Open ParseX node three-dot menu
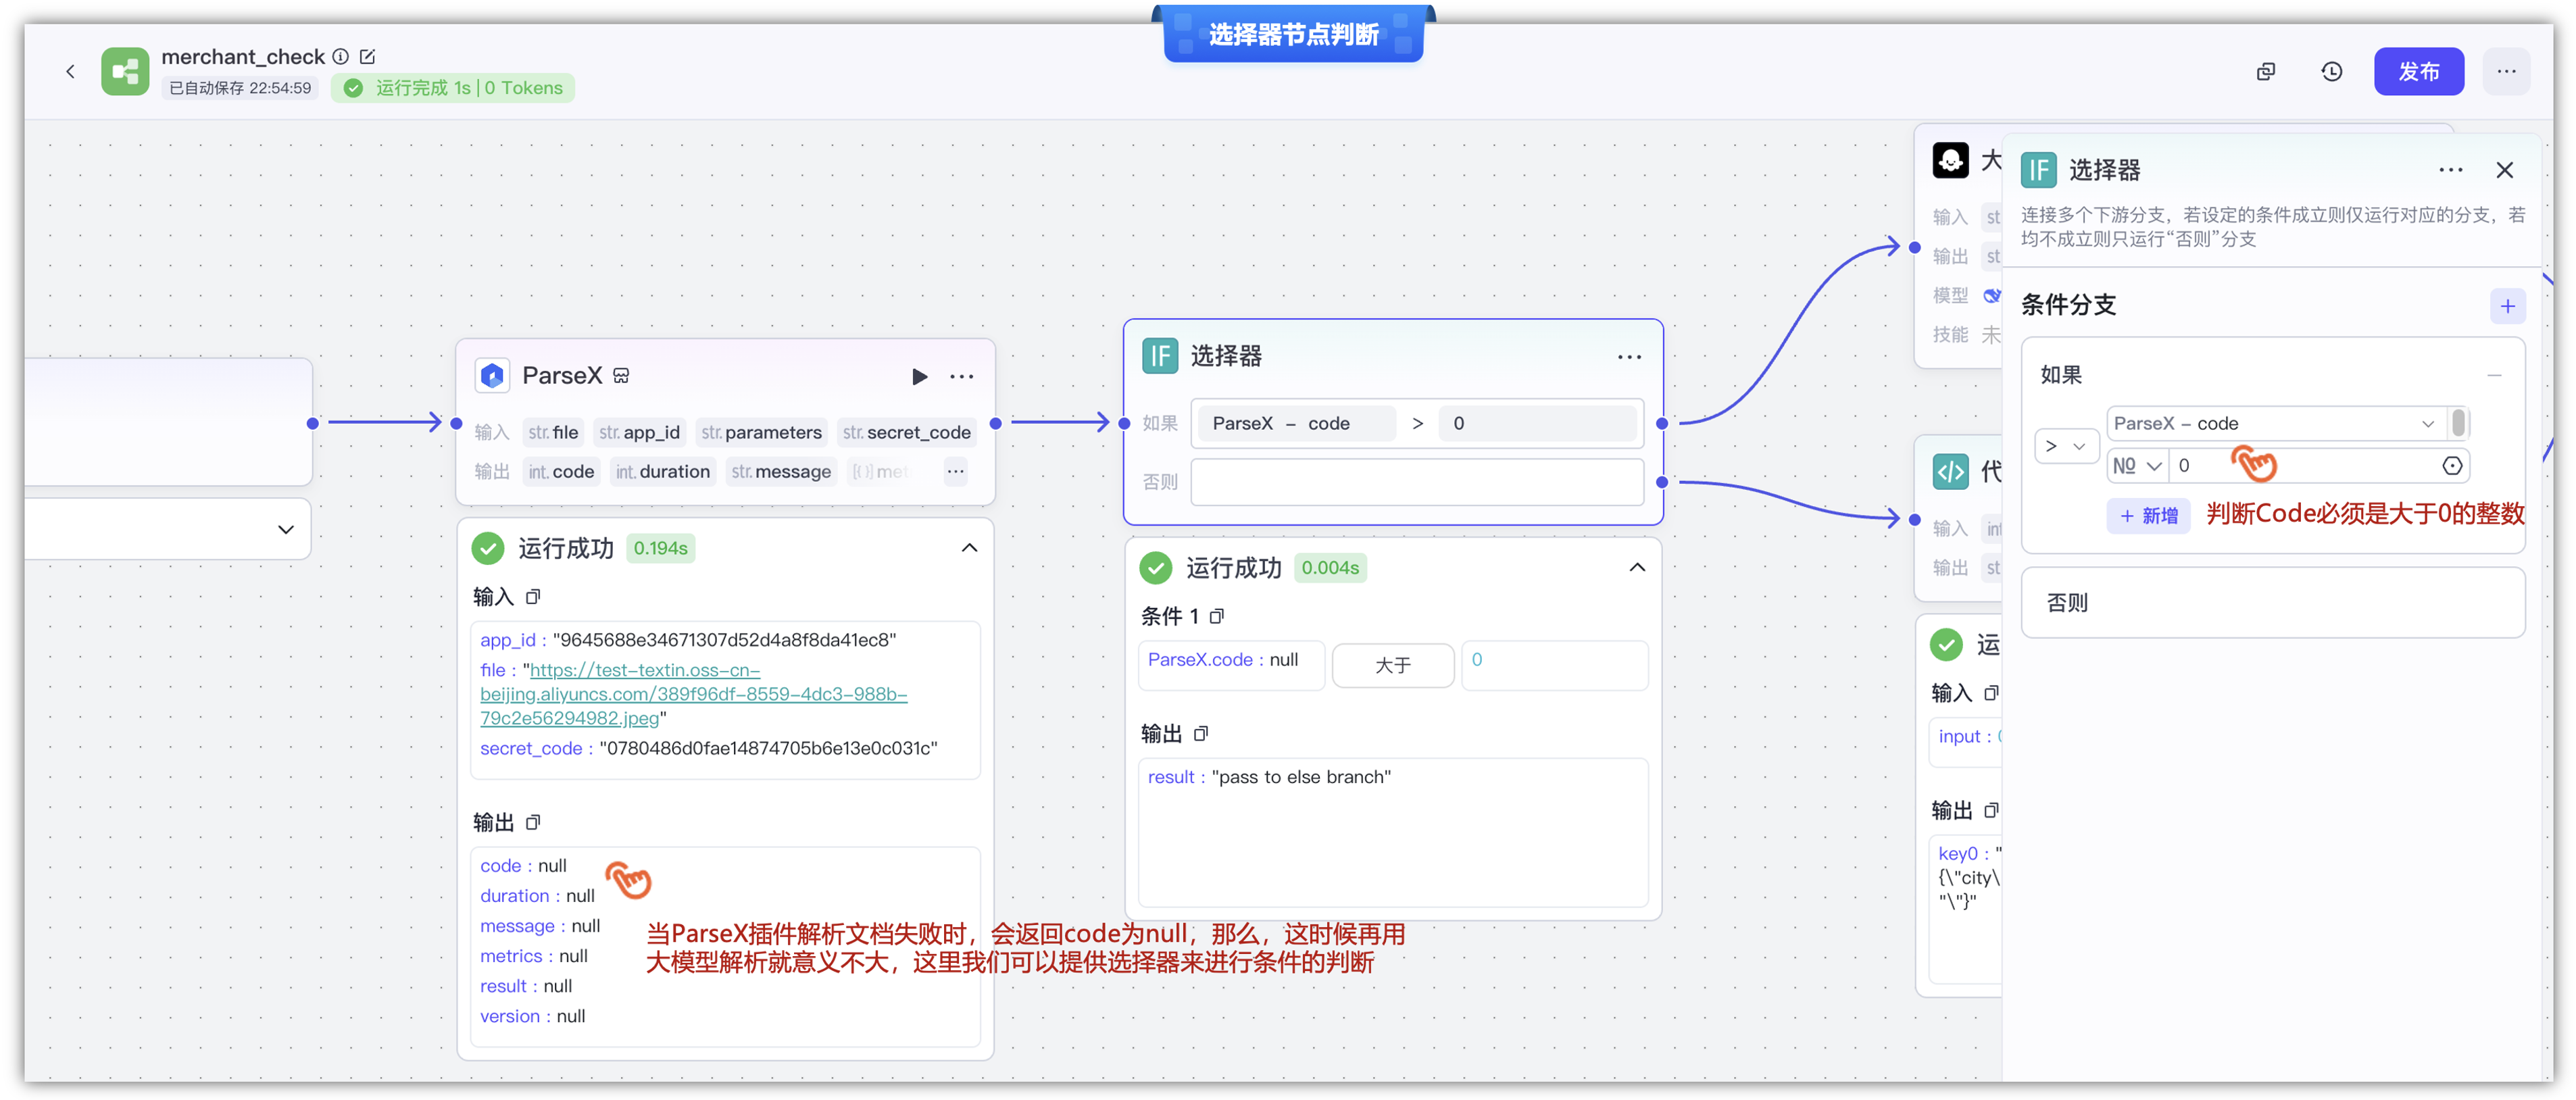This screenshot has height=1100, width=2576. (x=961, y=376)
